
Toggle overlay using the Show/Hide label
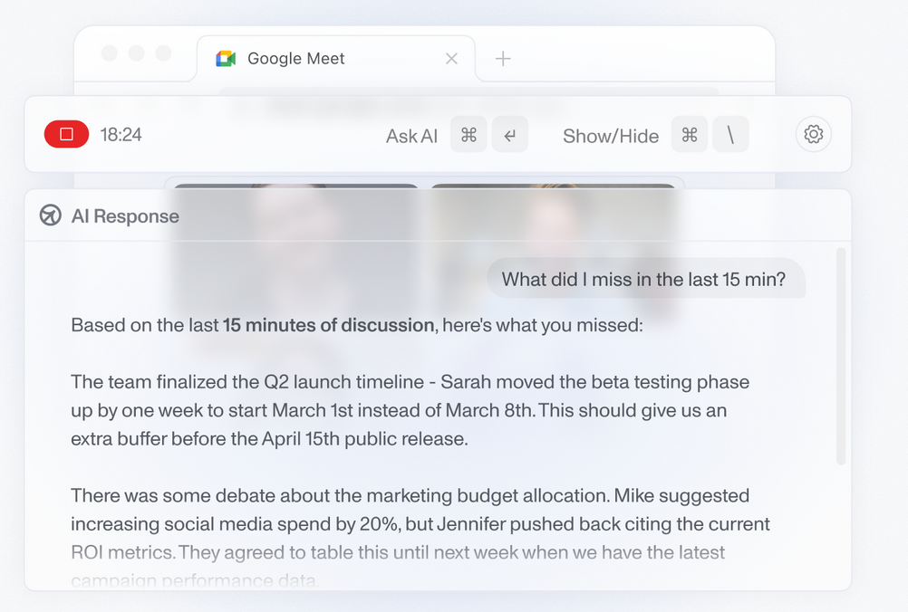(x=610, y=136)
